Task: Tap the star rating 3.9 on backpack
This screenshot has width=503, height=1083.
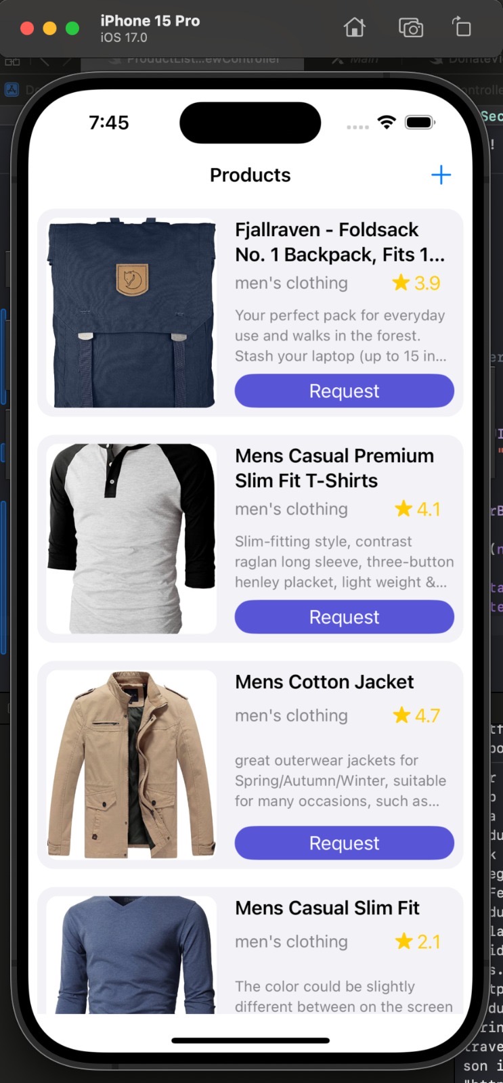Action: 416,283
